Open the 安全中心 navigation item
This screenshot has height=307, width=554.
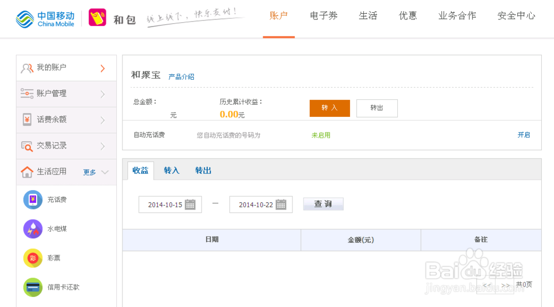coord(516,16)
